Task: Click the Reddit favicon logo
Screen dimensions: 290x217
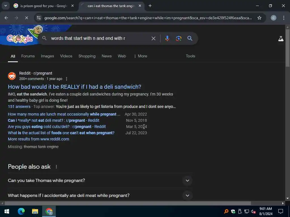Action: click(x=12, y=76)
